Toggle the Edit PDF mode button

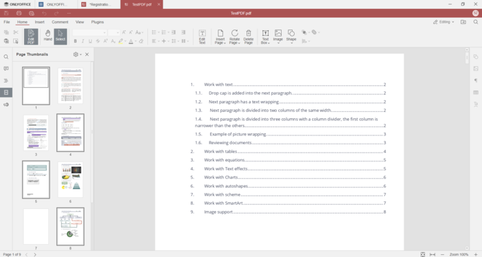pos(31,37)
